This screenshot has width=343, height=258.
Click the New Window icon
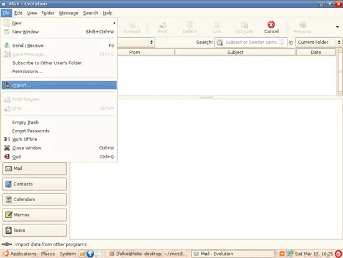point(7,32)
